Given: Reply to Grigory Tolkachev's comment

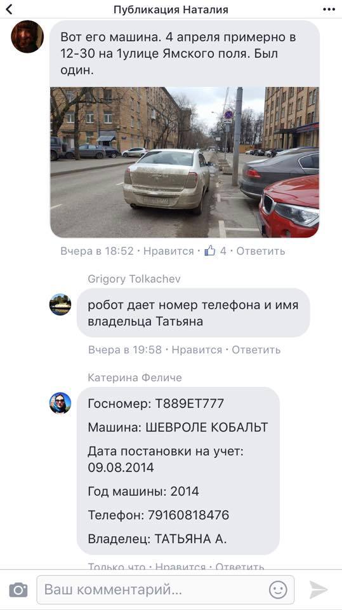Looking at the screenshot, I should point(256,349).
